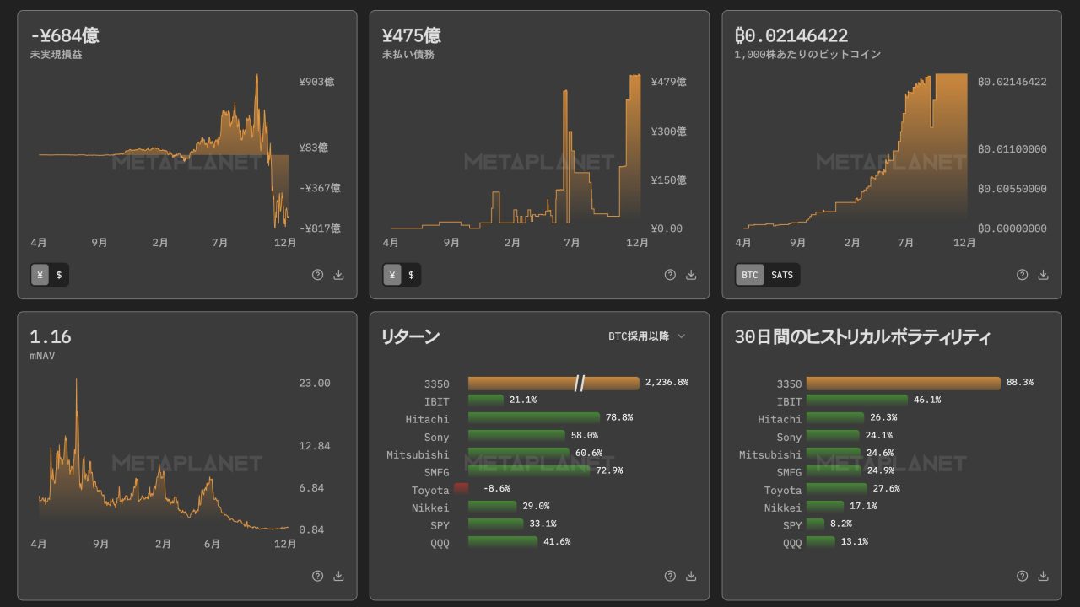Screen dimensions: 1080x607
Task: Download the returns comparison chart
Action: [x=691, y=577]
